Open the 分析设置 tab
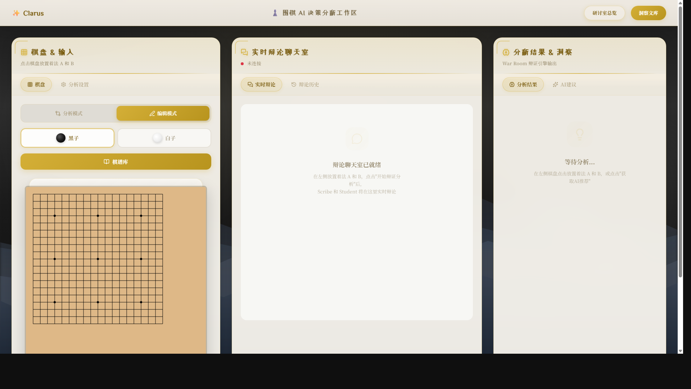691x389 pixels. point(75,85)
